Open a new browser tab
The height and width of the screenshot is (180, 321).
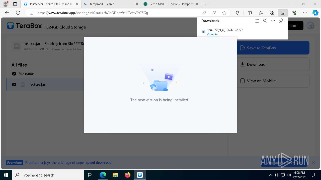205,4
